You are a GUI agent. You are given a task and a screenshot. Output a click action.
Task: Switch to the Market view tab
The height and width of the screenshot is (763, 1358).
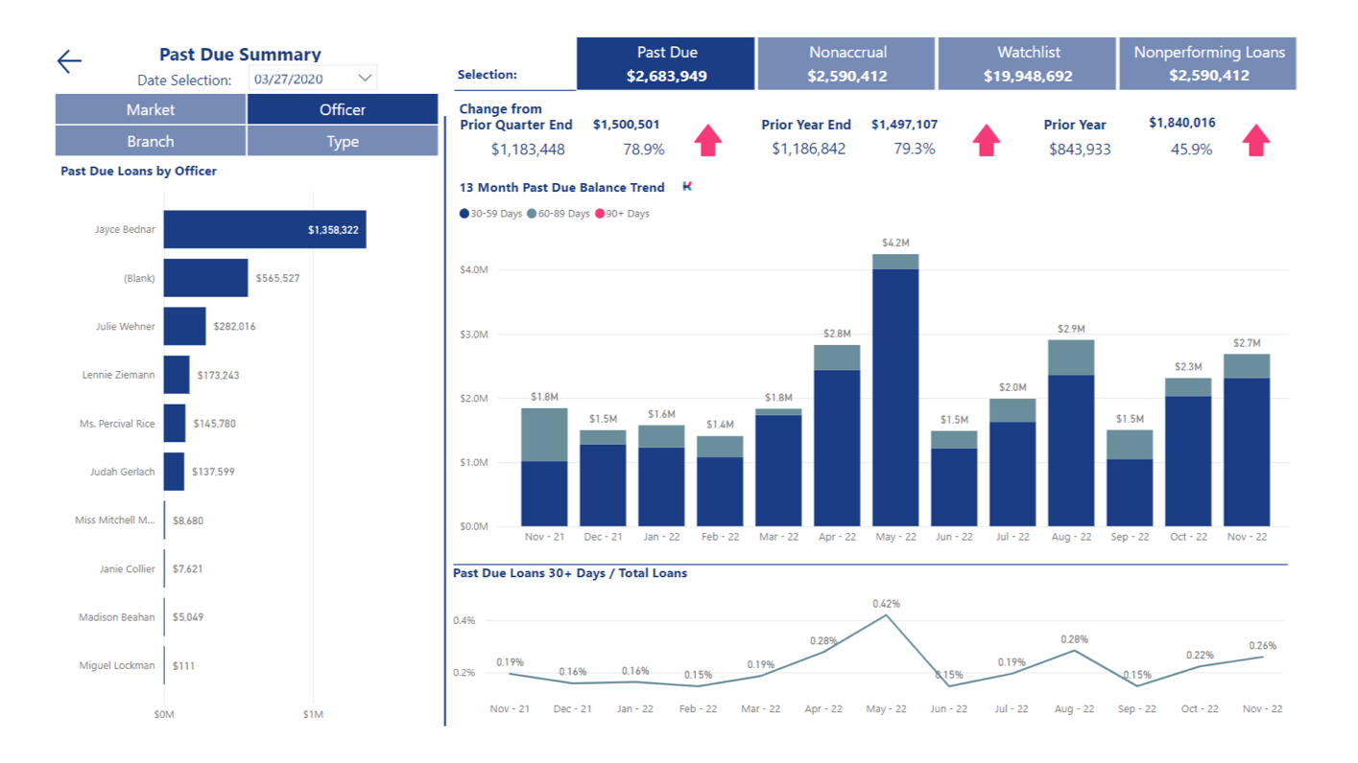tap(151, 109)
